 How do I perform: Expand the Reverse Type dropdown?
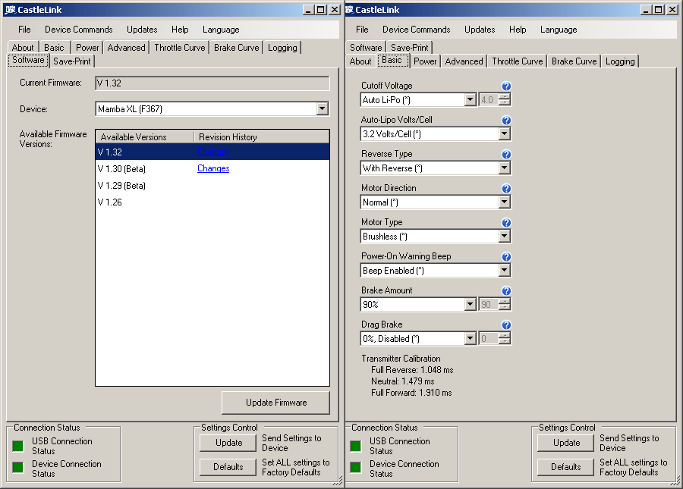tap(504, 168)
